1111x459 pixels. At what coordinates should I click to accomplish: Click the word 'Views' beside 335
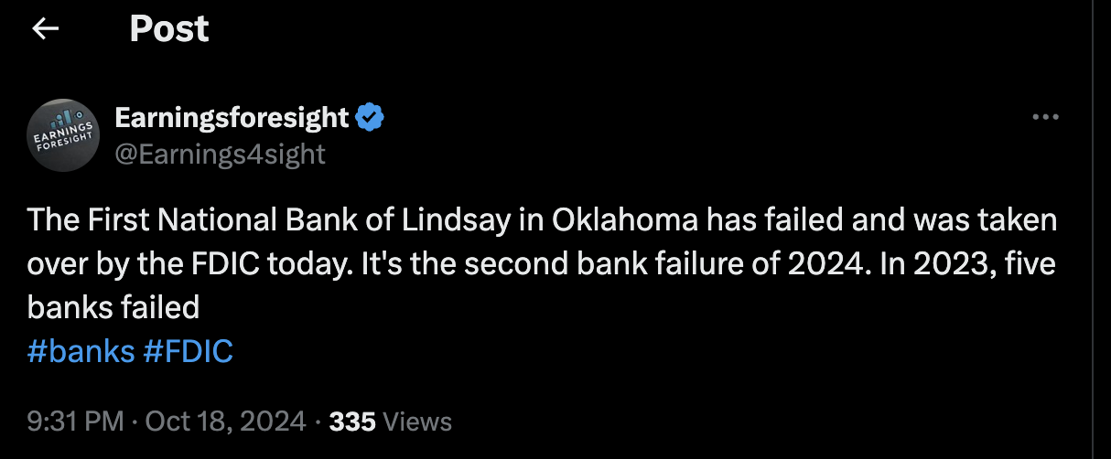coord(417,422)
